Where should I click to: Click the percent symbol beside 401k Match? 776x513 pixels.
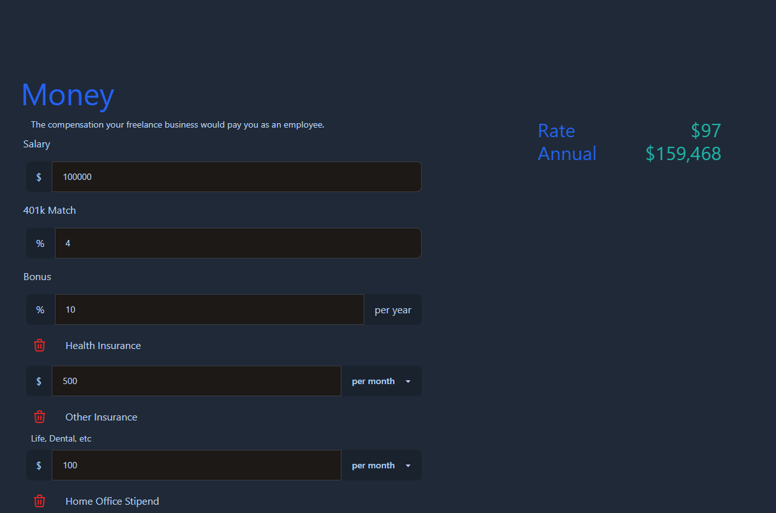pyautogui.click(x=40, y=243)
